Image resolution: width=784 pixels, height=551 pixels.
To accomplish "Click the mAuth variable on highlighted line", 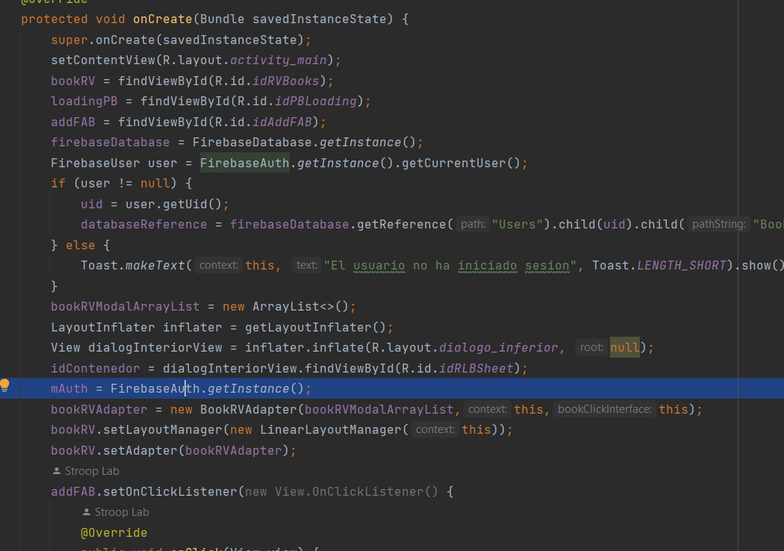I will click(69, 389).
